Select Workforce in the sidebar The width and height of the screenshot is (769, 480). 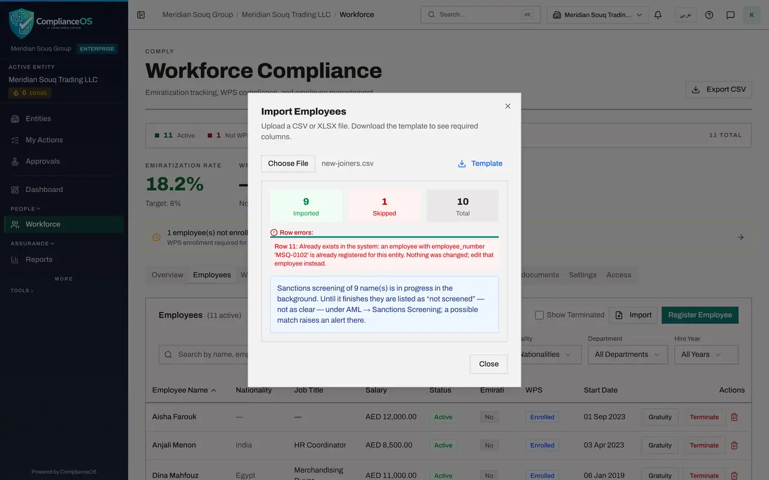64,224
